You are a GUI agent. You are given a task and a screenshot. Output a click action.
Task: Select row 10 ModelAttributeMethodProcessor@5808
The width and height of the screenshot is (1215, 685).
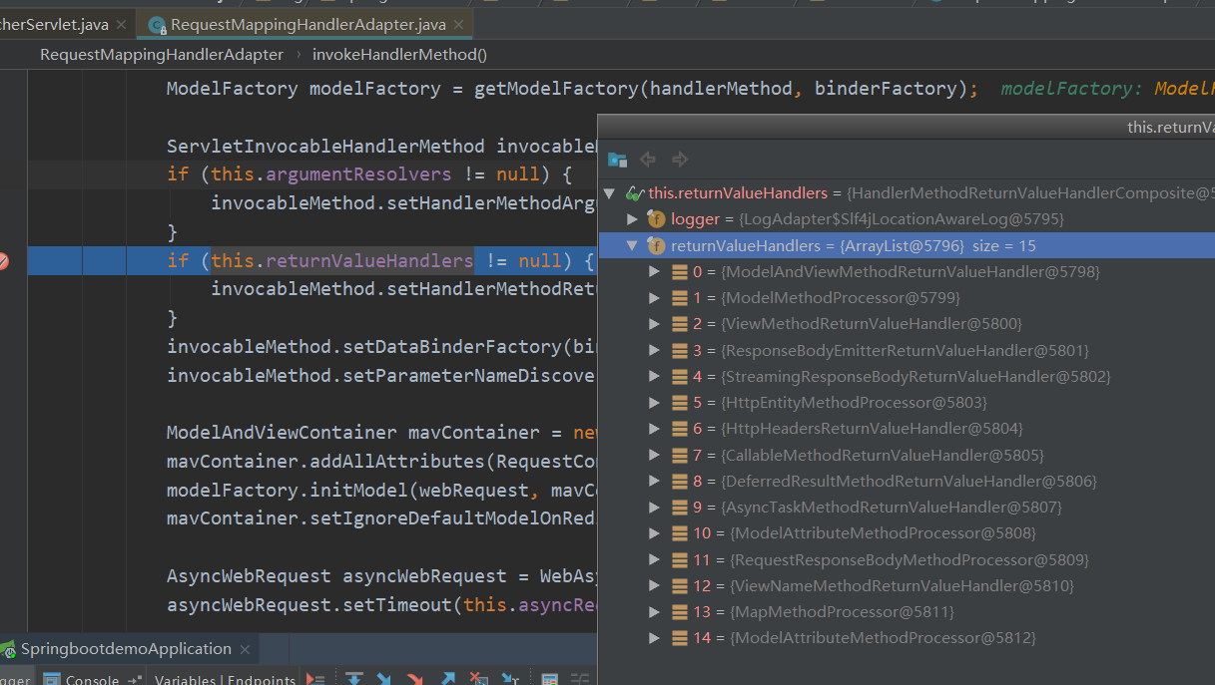coord(907,533)
